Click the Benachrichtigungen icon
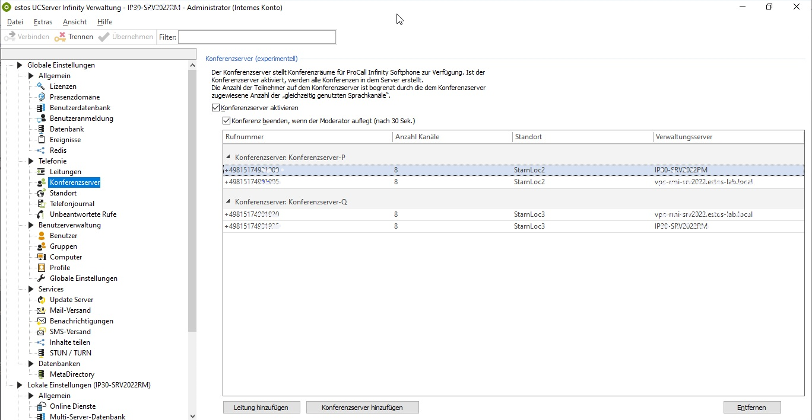This screenshot has width=812, height=420. pyautogui.click(x=41, y=321)
